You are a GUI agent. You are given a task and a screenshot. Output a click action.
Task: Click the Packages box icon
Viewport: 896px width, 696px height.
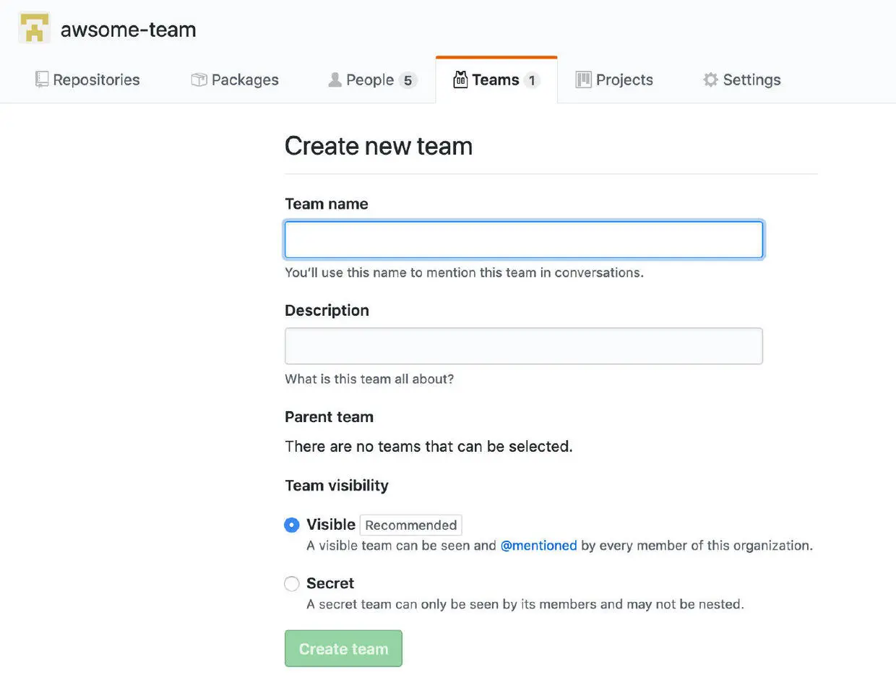pyautogui.click(x=199, y=80)
